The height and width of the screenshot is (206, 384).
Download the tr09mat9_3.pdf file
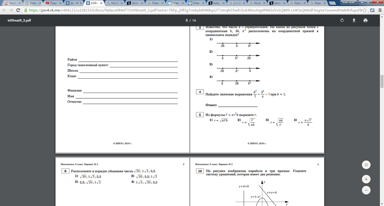pos(354,20)
